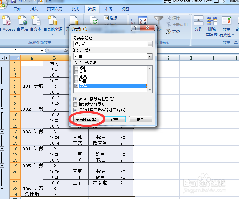The height and width of the screenshot is (199, 239).
Task: Collapse the 1003 计数 group
Action: point(2,132)
